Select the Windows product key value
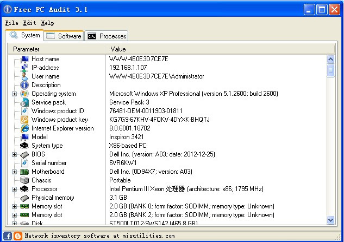Image resolution: width=344 pixels, height=242 pixels. 159,120
